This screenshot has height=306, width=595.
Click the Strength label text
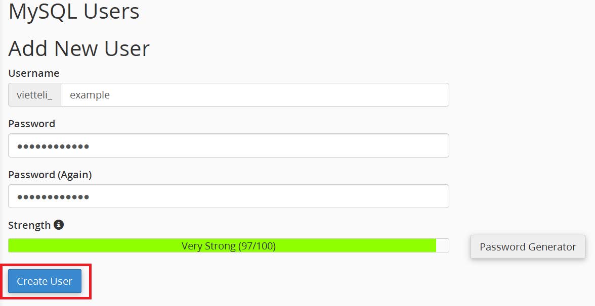tap(28, 225)
